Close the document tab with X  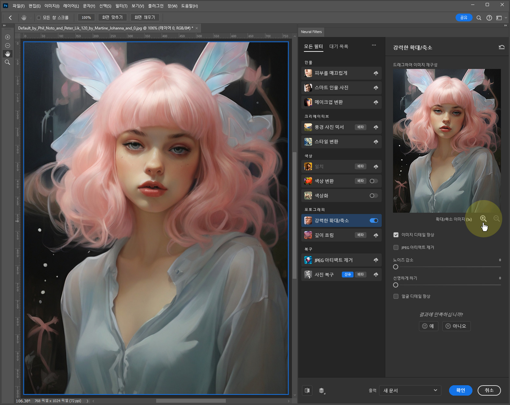197,28
